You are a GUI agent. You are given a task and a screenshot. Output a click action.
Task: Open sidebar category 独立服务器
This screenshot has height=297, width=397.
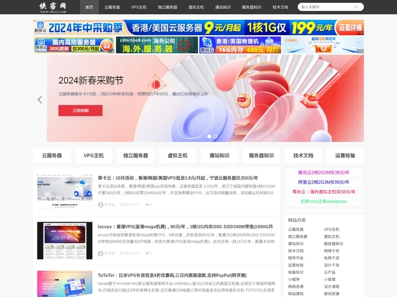coord(298,237)
